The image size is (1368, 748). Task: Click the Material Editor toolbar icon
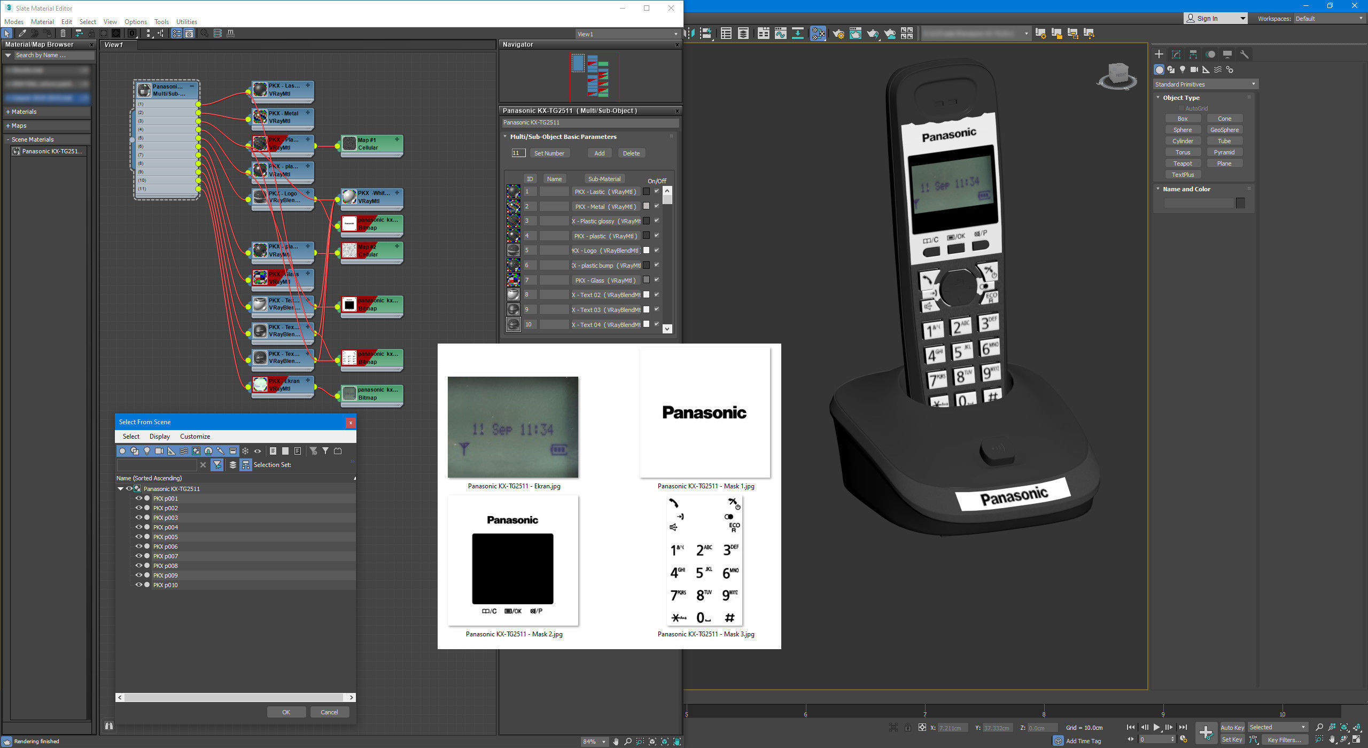[x=818, y=33]
